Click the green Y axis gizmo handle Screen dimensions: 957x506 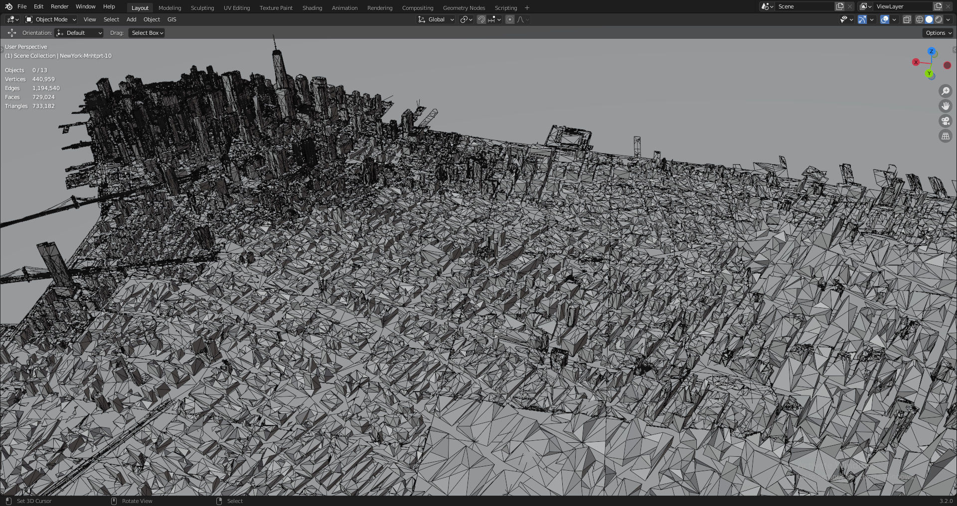[x=929, y=74]
